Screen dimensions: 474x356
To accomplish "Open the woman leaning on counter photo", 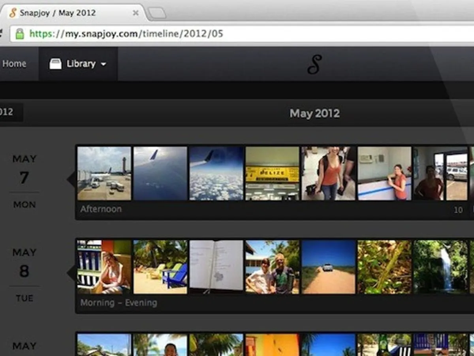I will [x=385, y=173].
